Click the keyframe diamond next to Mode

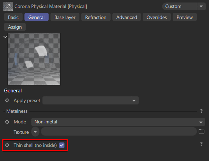pos(7,122)
